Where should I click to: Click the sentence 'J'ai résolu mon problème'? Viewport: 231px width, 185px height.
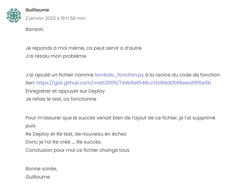click(x=56, y=56)
